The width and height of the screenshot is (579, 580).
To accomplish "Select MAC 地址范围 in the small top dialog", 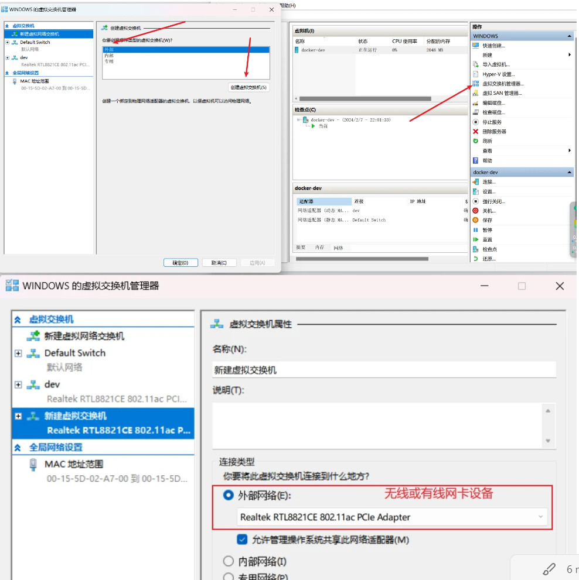I will coord(34,81).
